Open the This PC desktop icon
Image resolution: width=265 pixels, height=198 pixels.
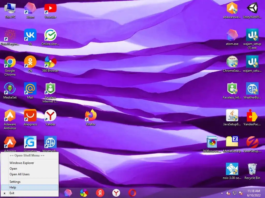click(10, 10)
